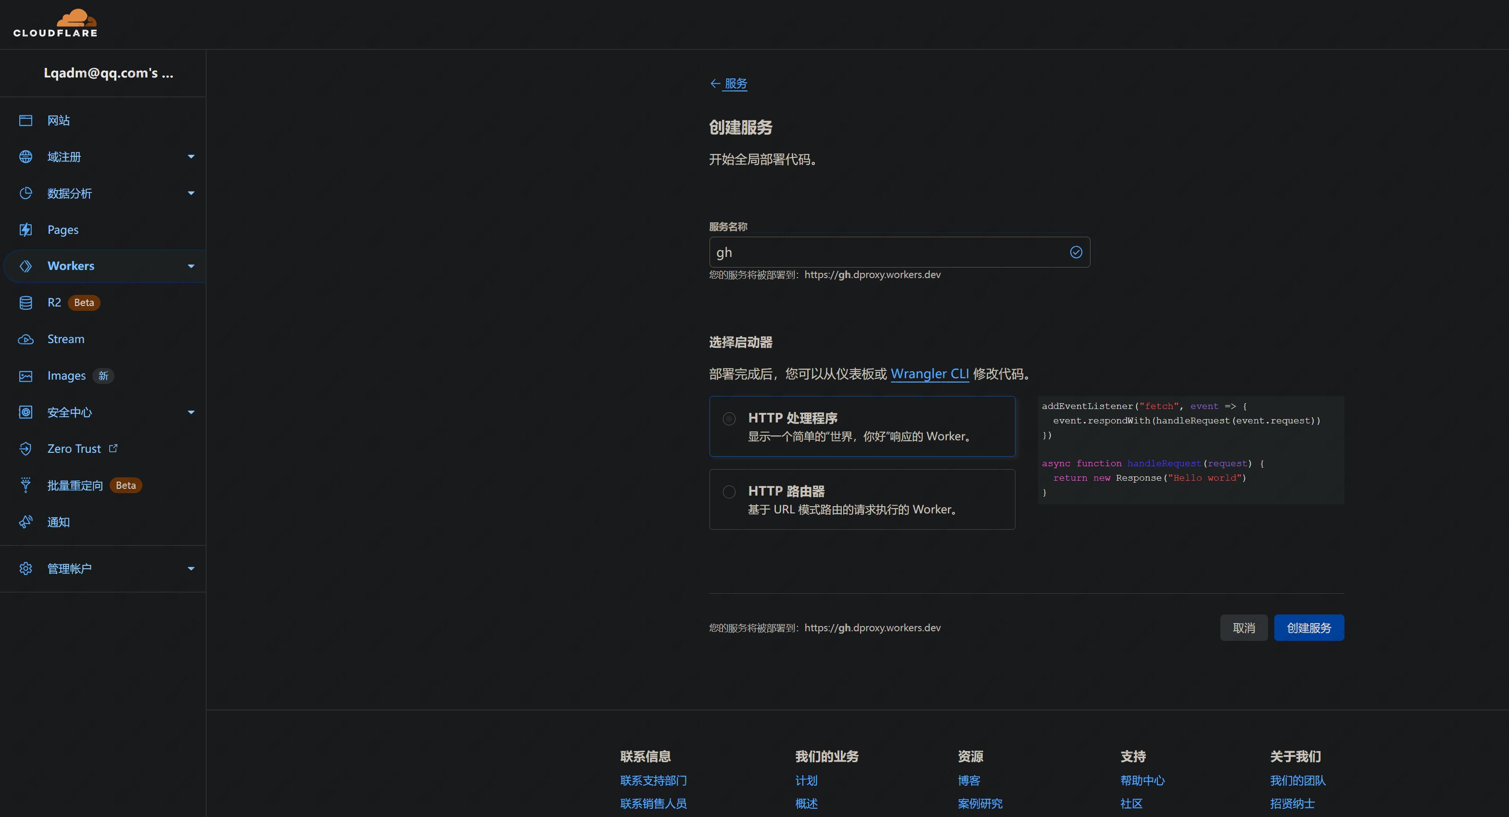Open the 计划 footer link
Image resolution: width=1509 pixels, height=817 pixels.
pyautogui.click(x=806, y=780)
